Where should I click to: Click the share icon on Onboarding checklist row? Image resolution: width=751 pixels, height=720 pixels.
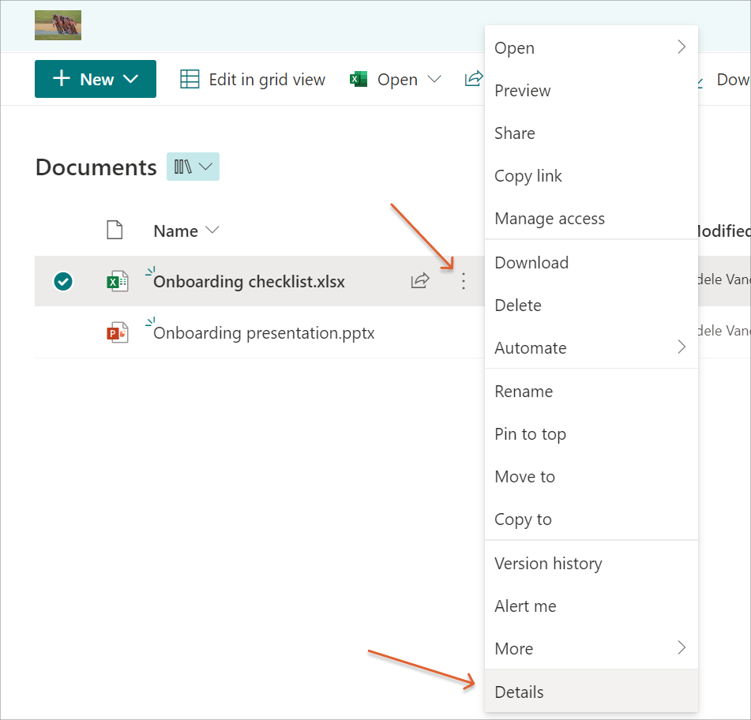coord(420,280)
